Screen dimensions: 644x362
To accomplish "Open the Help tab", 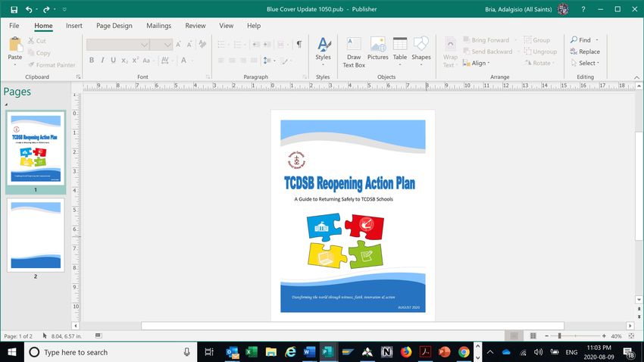I will click(254, 26).
